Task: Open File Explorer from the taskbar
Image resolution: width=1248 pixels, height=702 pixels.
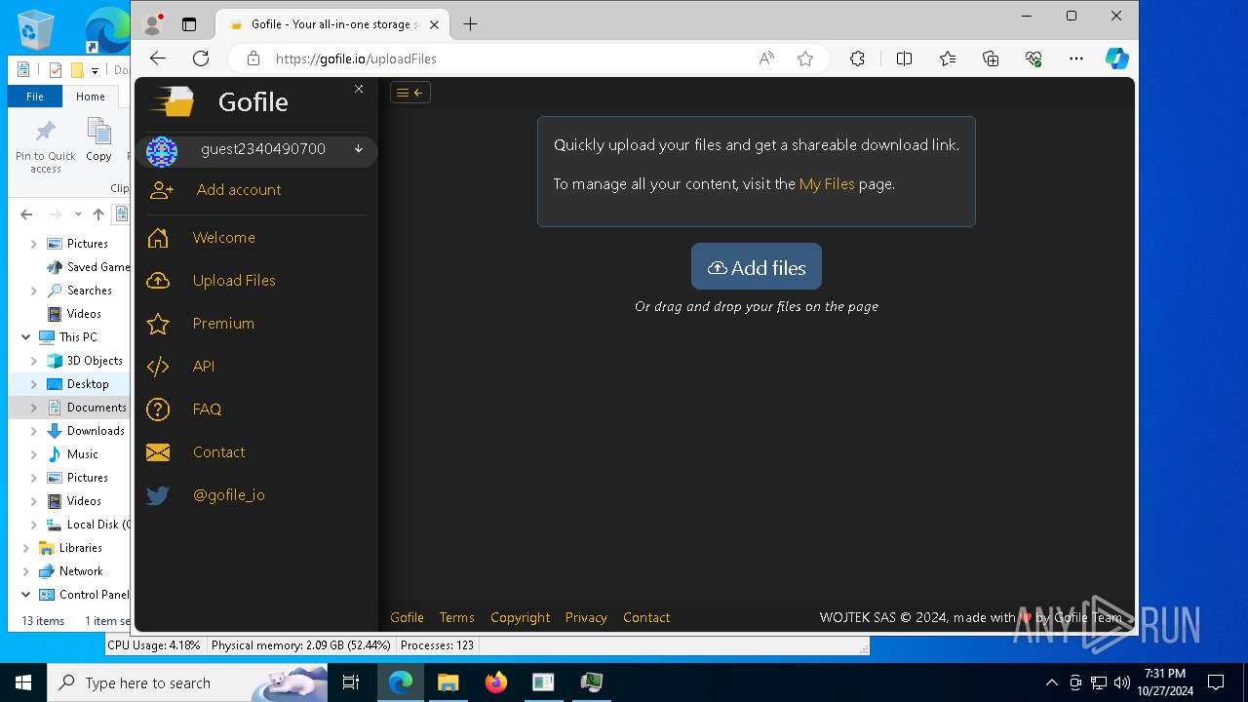Action: (448, 682)
